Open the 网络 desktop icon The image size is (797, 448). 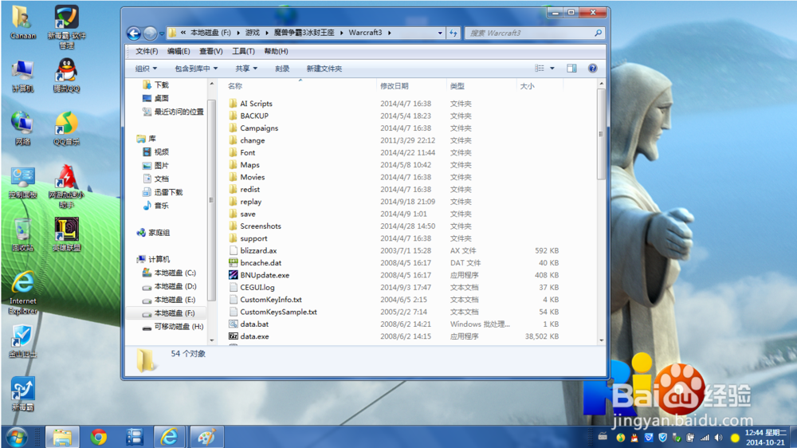(23, 128)
